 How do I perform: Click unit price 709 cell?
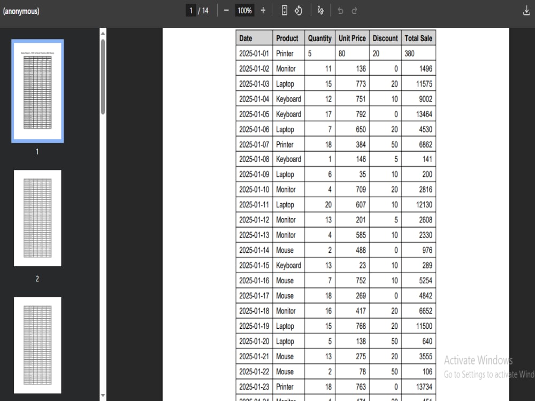pos(352,190)
